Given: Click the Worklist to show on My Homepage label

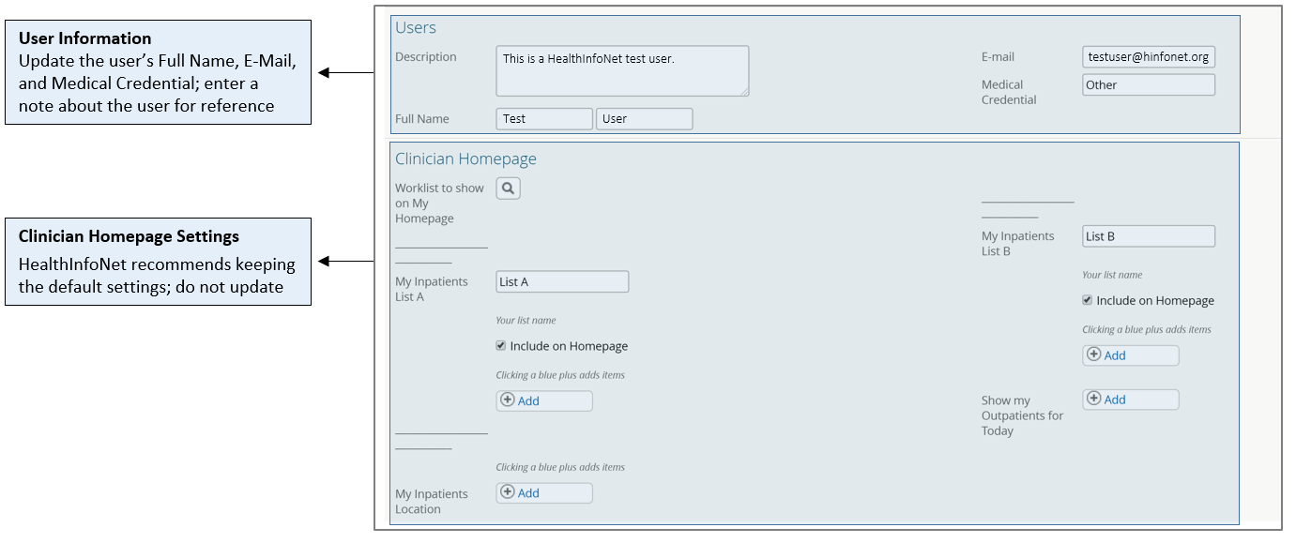Looking at the screenshot, I should pos(439,204).
